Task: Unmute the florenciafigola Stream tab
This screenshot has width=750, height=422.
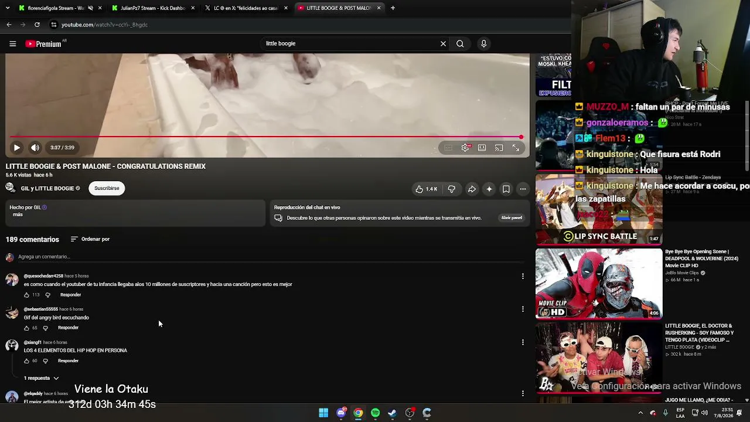Action: coord(90,8)
